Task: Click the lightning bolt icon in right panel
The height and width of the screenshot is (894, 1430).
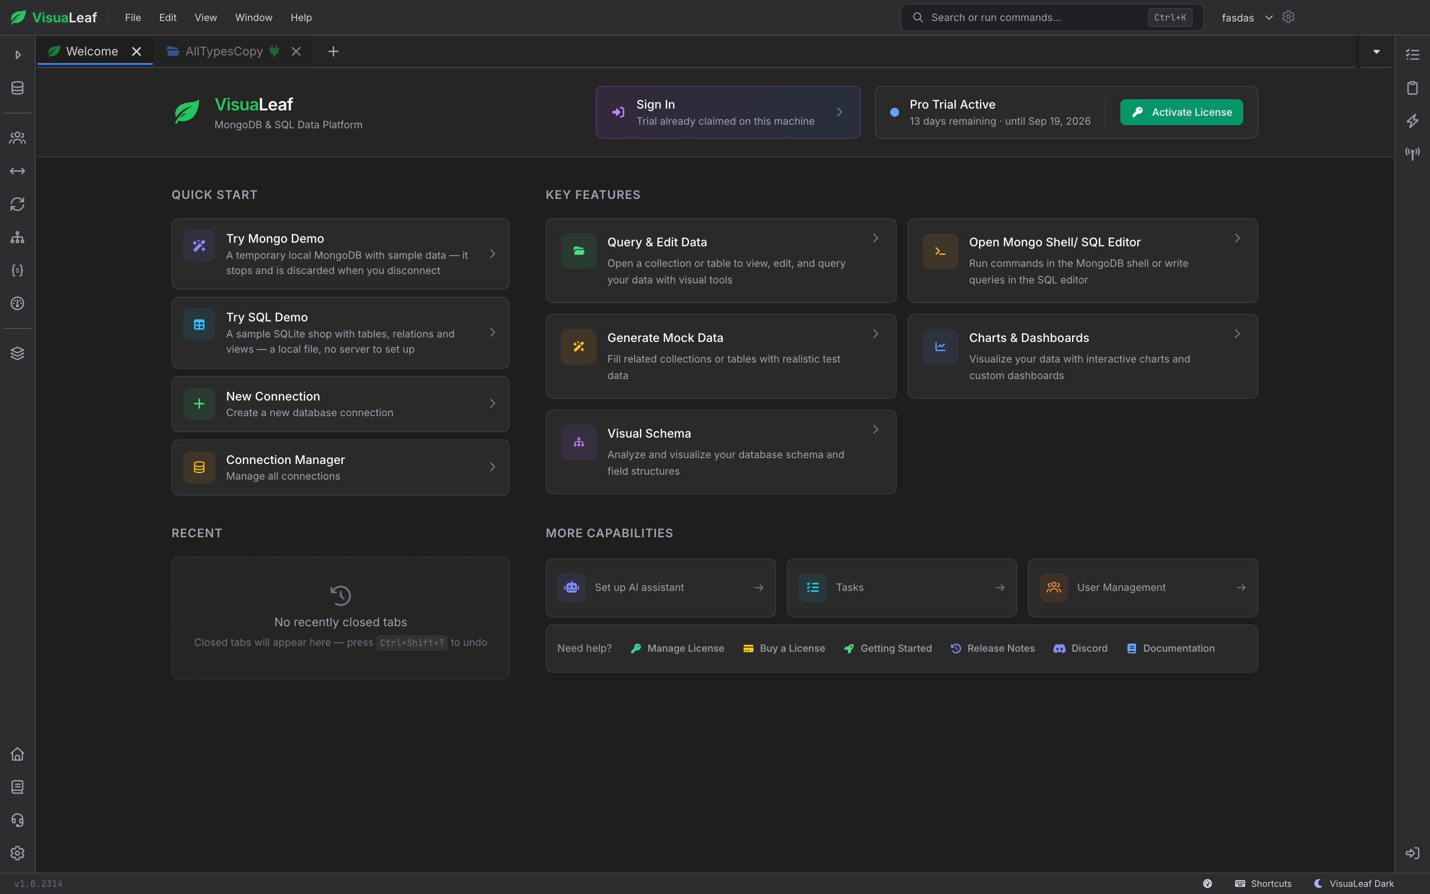Action: coord(1412,121)
